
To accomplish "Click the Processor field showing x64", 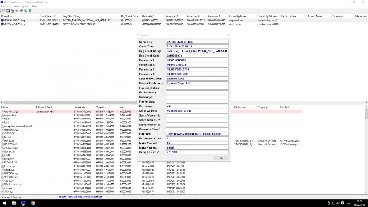I will point(197,106).
